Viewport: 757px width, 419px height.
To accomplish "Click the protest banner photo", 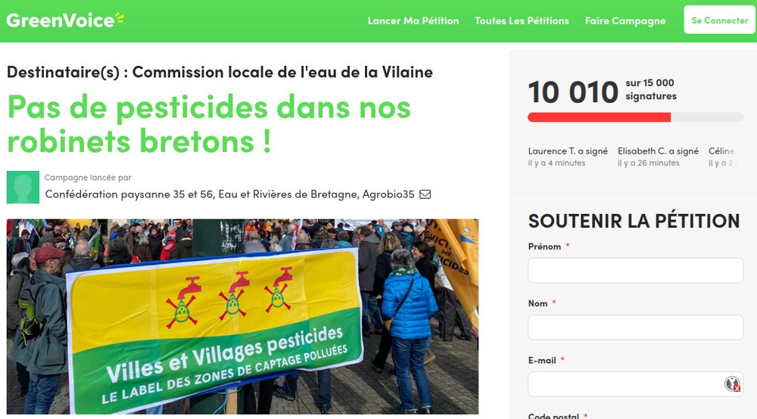I will (x=242, y=316).
